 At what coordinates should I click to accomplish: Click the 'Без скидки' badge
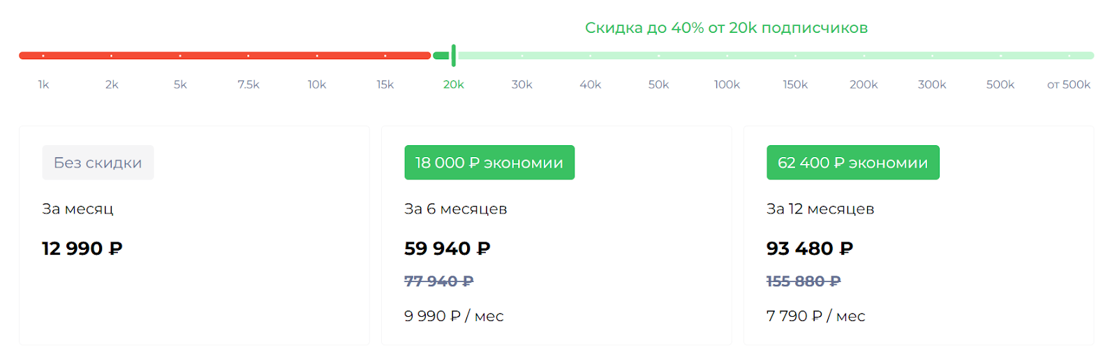pos(98,163)
